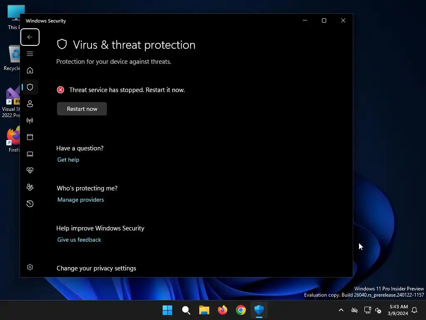Go back using the back arrow
426x320 pixels.
30,37
